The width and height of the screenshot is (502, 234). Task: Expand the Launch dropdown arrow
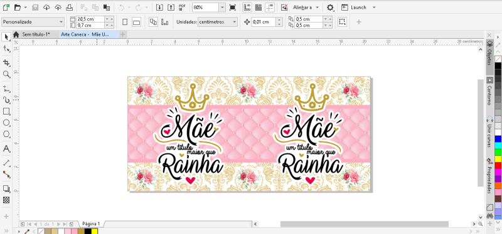(x=374, y=8)
